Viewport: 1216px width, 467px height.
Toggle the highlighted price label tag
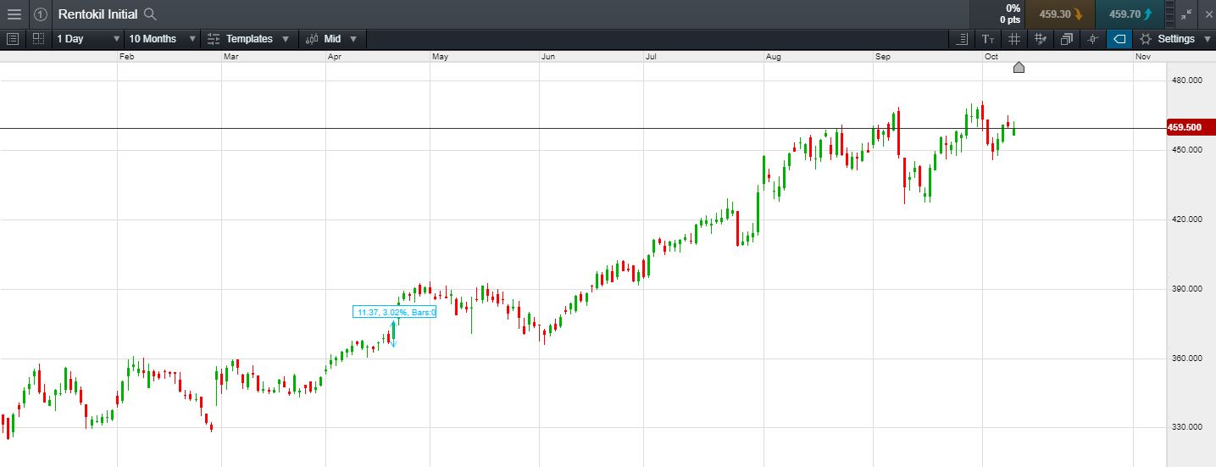click(1119, 39)
